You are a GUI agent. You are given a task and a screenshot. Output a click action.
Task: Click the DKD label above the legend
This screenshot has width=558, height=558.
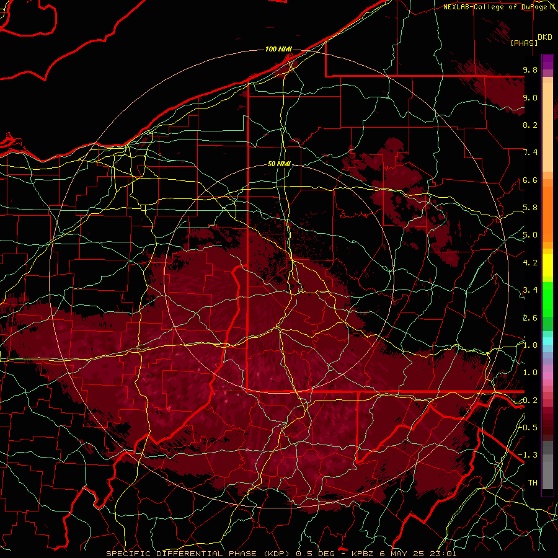click(x=544, y=37)
